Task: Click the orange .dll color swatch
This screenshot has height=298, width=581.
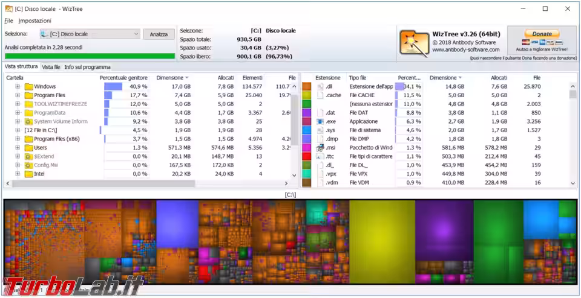Action: tap(306, 87)
